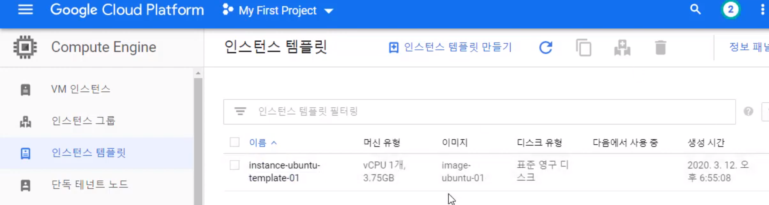Click the 디스크 유형 column header
This screenshot has width=769, height=205.
539,143
